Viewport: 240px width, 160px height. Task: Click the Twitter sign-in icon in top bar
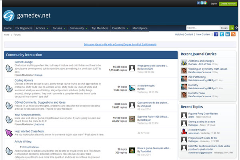coord(202,3)
